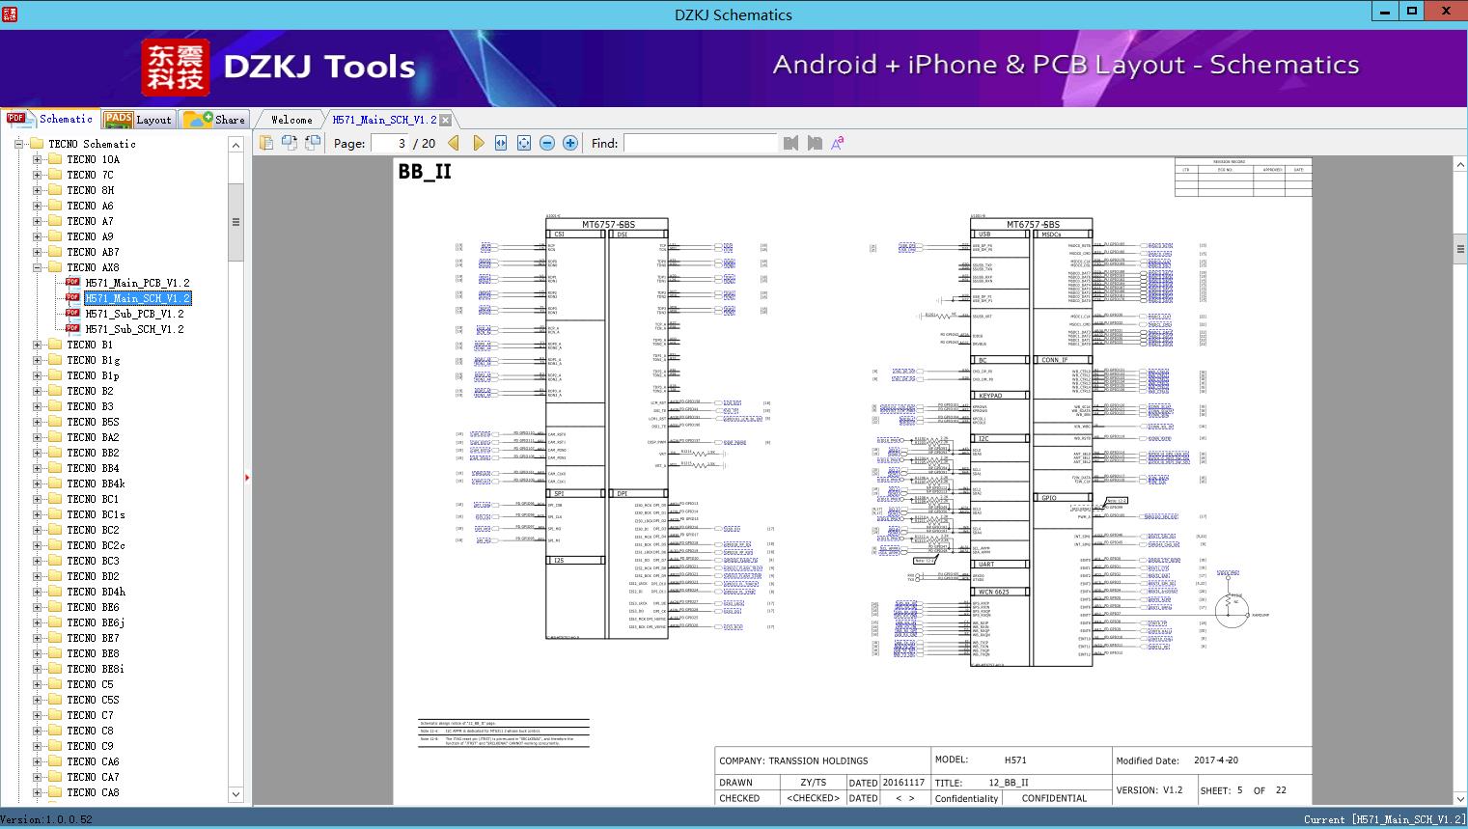Open the Welcome document tab
1468x829 pixels.
291,120
